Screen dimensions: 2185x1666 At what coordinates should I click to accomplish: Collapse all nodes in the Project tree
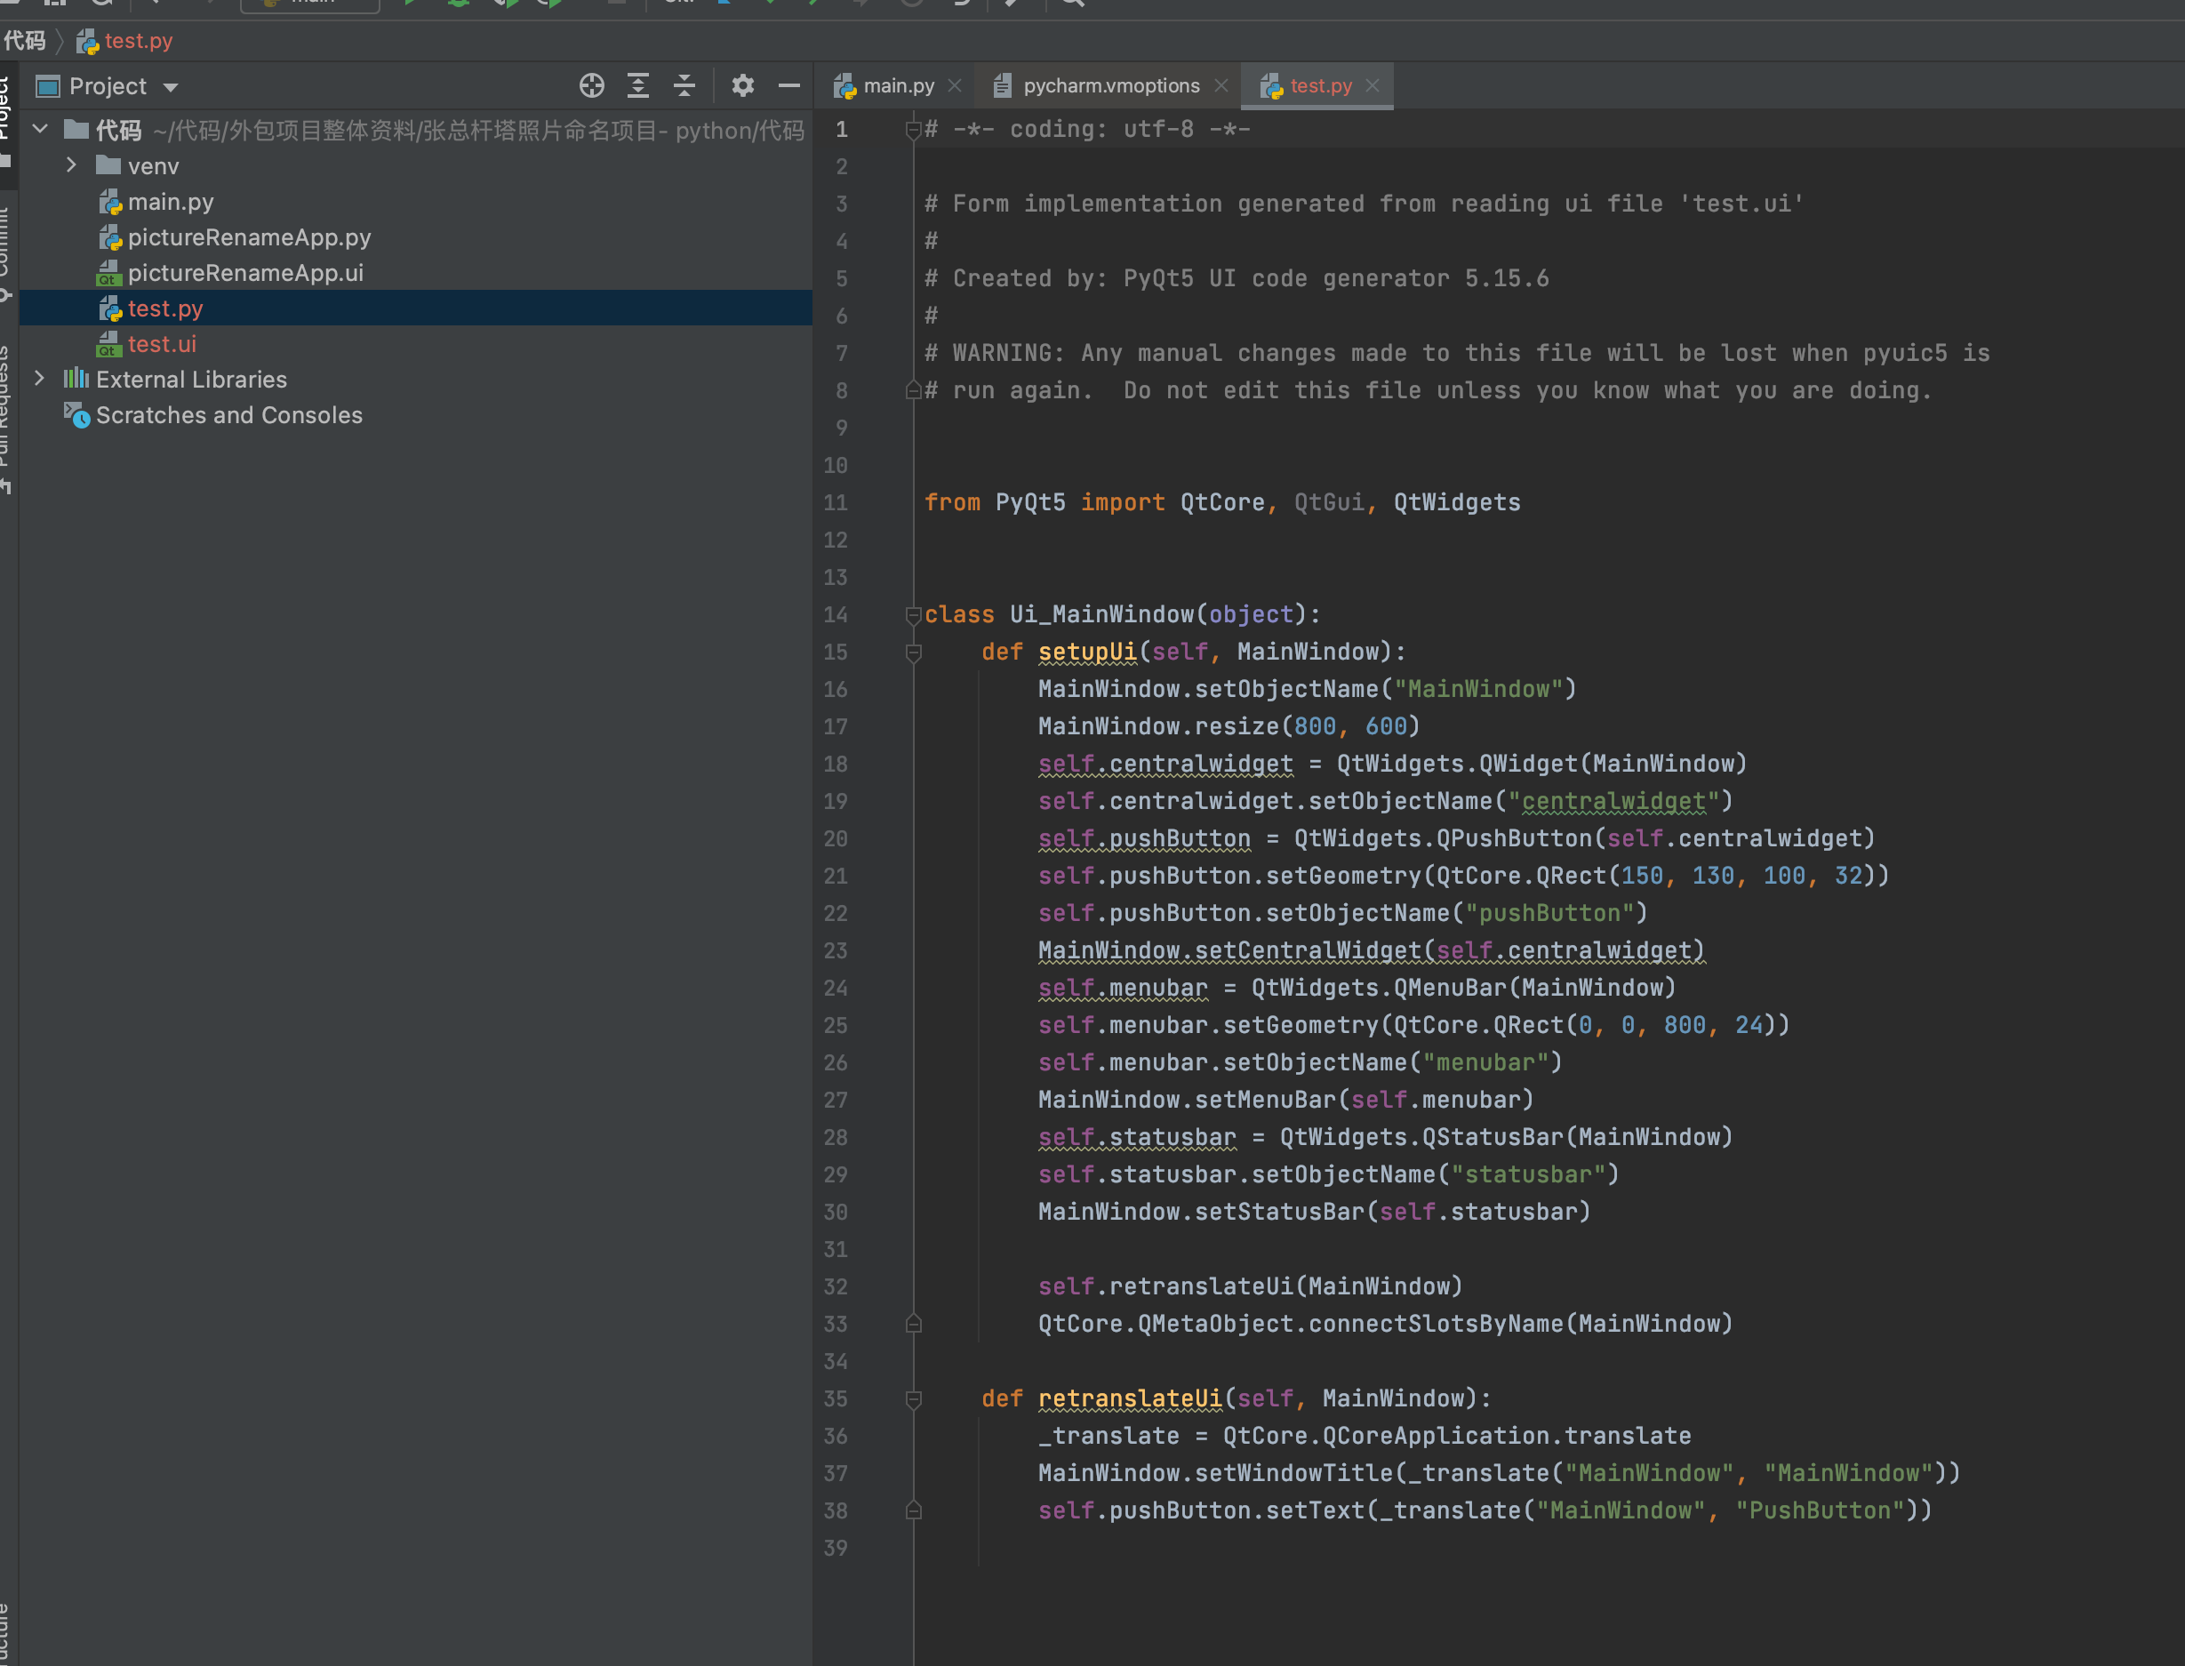[684, 85]
